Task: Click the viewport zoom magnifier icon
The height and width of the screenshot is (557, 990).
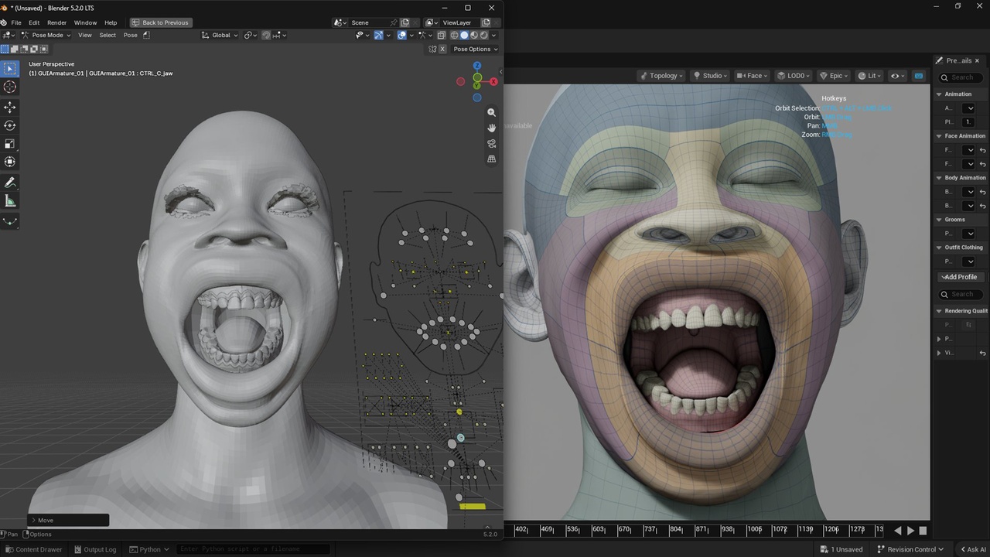Action: (491, 112)
